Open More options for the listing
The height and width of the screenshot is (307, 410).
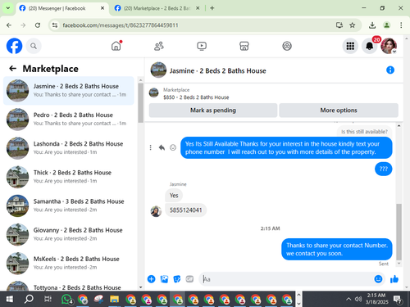tap(339, 111)
